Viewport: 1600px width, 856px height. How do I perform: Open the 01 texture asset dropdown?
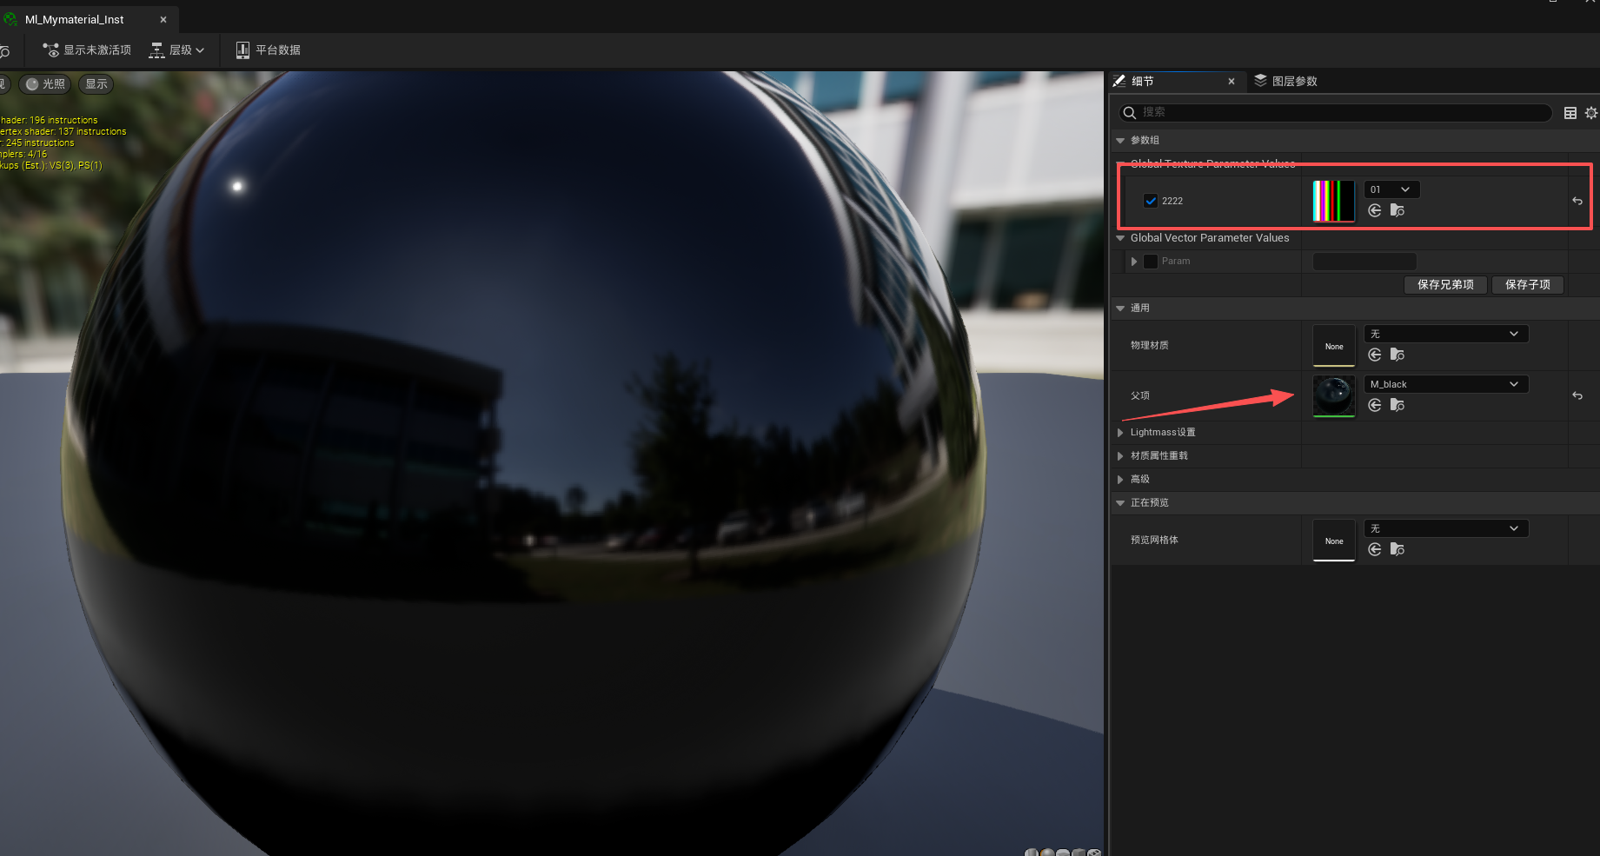coord(1392,189)
